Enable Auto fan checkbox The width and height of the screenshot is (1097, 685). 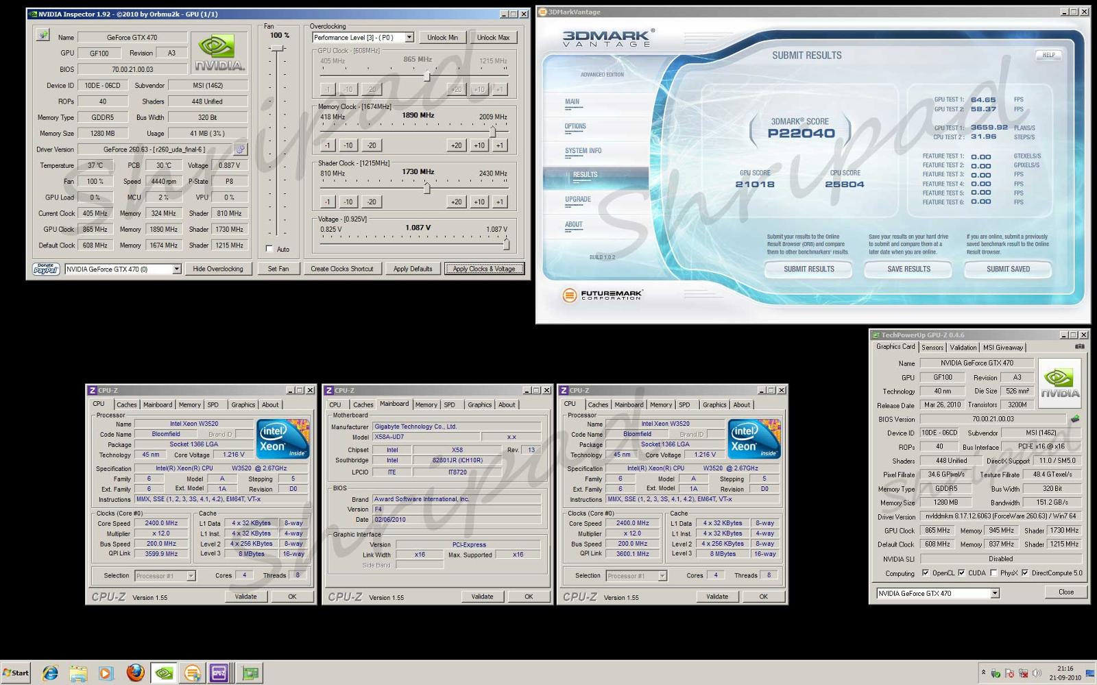269,249
